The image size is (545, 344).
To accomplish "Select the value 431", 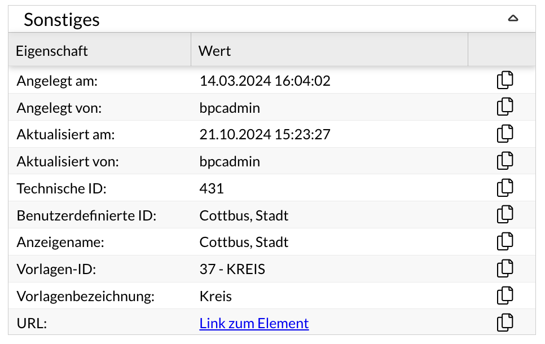I will pyautogui.click(x=212, y=188).
